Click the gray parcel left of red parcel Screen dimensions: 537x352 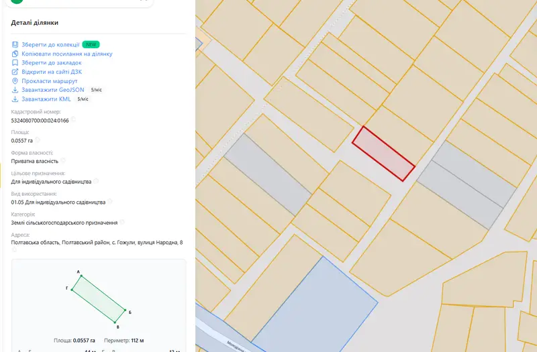click(x=268, y=175)
